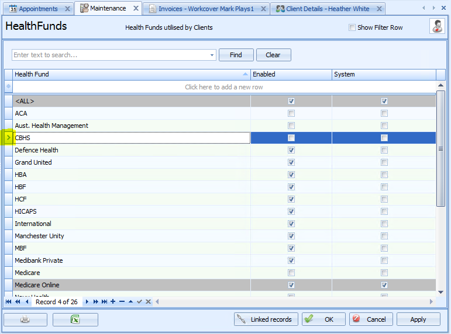This screenshot has width=451, height=334.
Task: Click the Apply button
Action: coord(418,319)
